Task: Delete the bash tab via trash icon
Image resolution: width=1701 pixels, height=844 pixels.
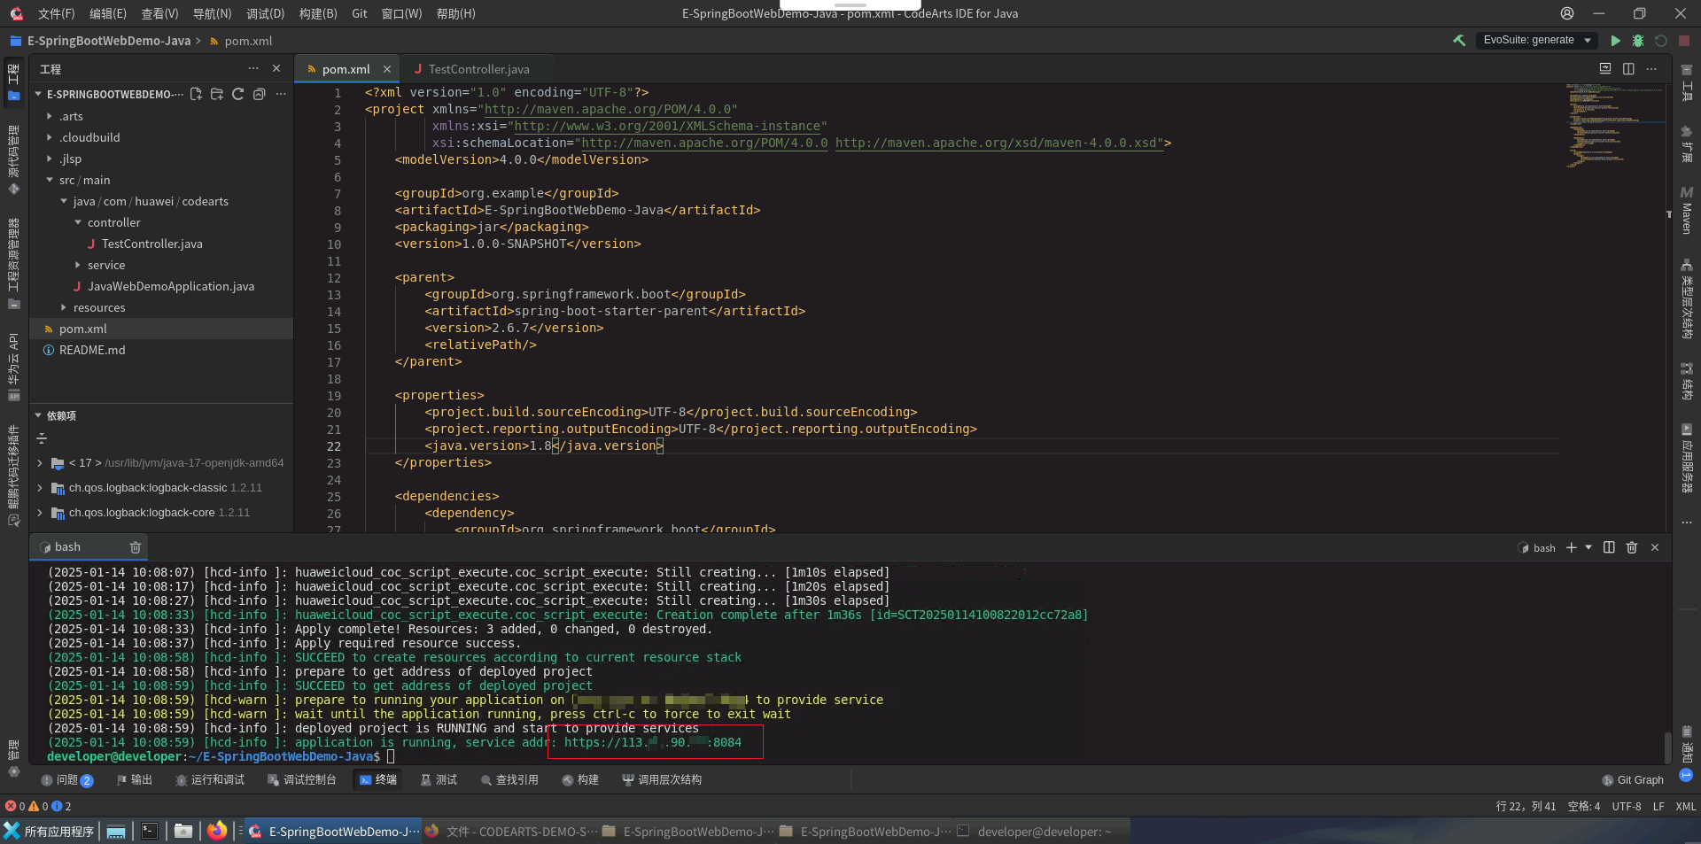Action: 136,547
